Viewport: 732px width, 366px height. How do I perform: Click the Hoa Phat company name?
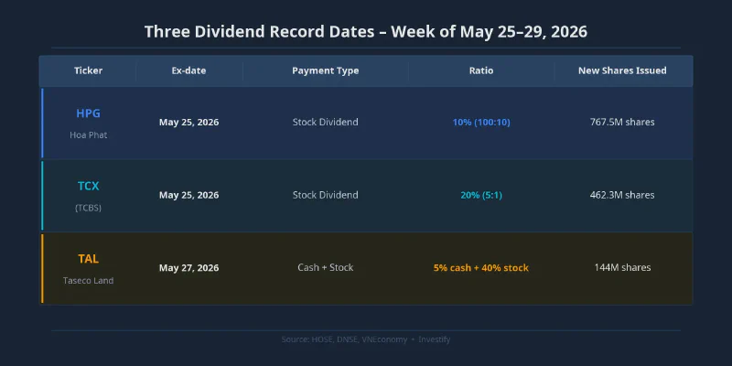[88, 135]
